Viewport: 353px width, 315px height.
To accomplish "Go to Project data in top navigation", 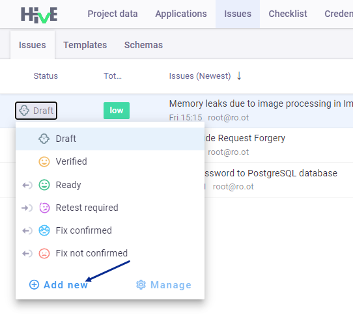I will pyautogui.click(x=113, y=14).
